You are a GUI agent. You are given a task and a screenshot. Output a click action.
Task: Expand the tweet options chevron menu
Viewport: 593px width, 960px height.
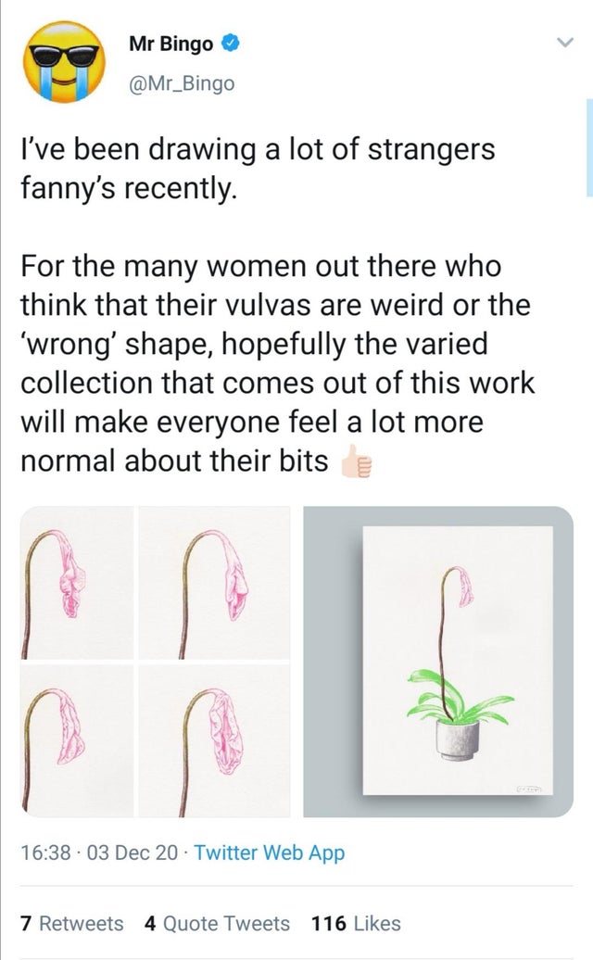(564, 43)
